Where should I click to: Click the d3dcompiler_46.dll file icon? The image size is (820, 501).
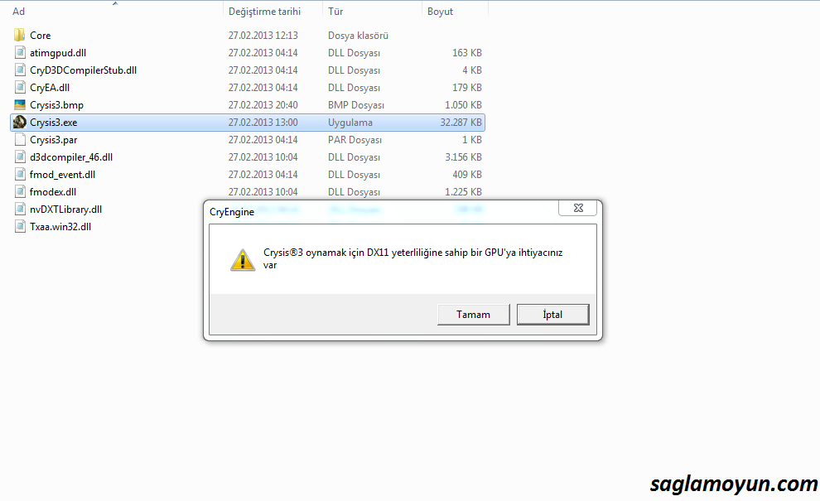[20, 157]
